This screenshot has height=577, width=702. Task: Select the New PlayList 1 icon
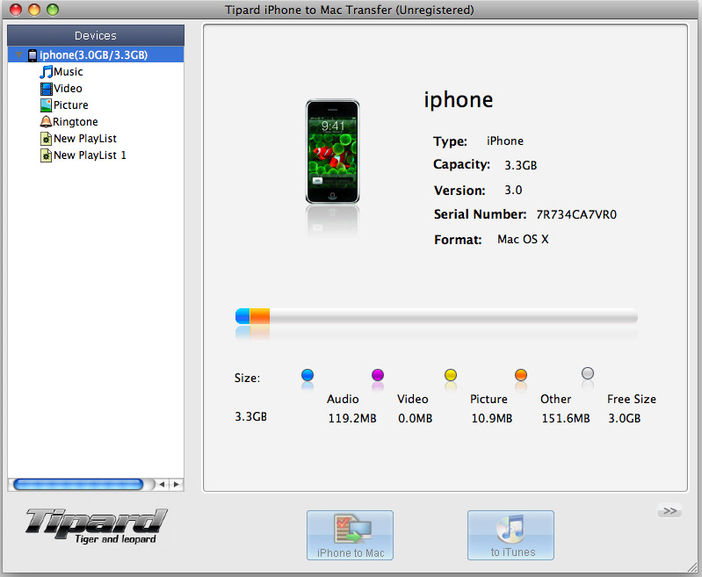tap(46, 155)
